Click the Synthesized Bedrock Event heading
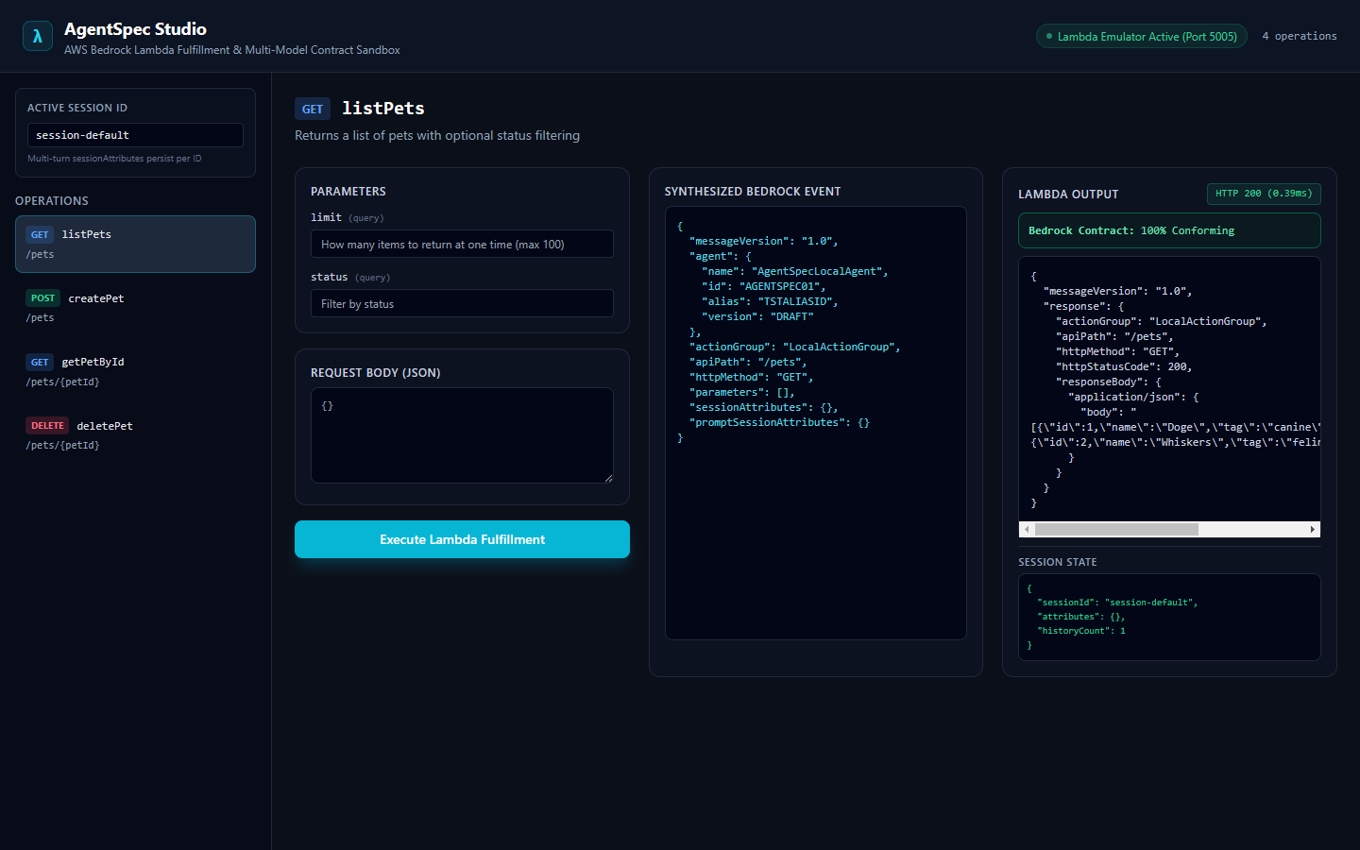1360x850 pixels. (x=753, y=192)
